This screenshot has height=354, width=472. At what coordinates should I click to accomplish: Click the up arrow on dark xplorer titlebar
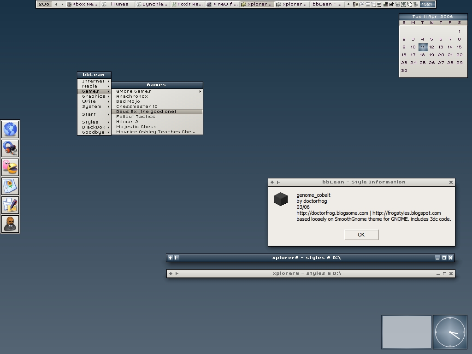coord(171,258)
